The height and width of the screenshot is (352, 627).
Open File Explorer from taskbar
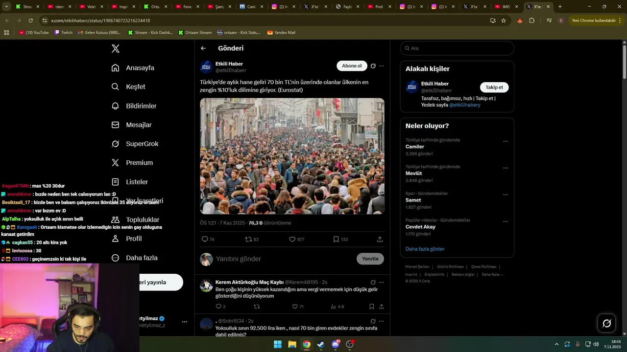[292, 344]
